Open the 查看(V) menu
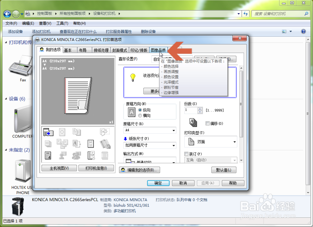Viewport: 313px width, 227px height. click(x=45, y=23)
